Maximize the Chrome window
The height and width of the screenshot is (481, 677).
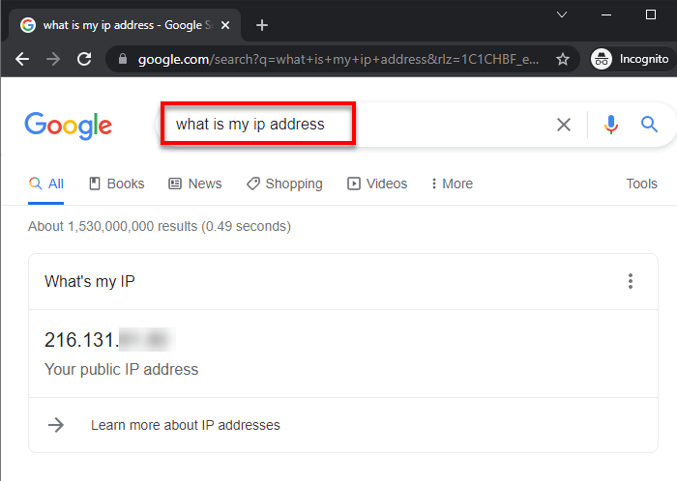pyautogui.click(x=651, y=14)
